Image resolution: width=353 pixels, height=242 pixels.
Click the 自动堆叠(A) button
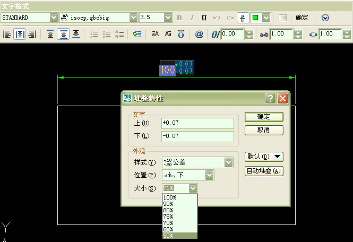(x=264, y=171)
